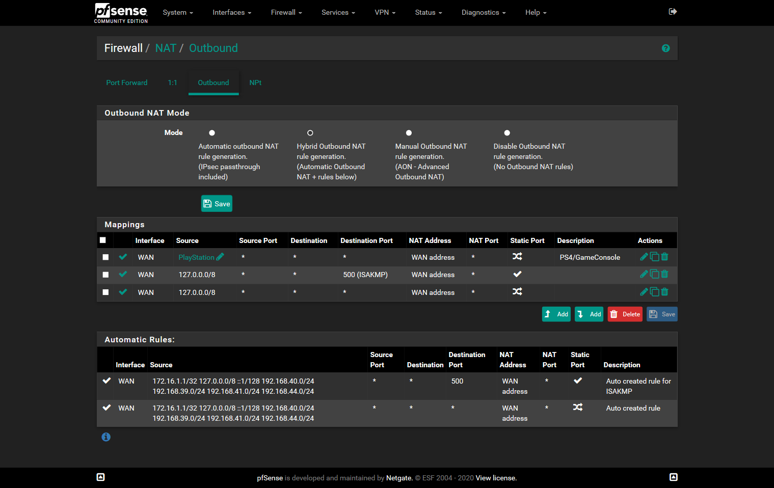774x488 pixels.
Task: Add mapping to top of list
Action: pyautogui.click(x=556, y=314)
